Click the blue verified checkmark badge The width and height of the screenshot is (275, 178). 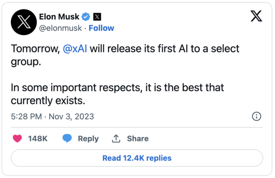[86, 17]
